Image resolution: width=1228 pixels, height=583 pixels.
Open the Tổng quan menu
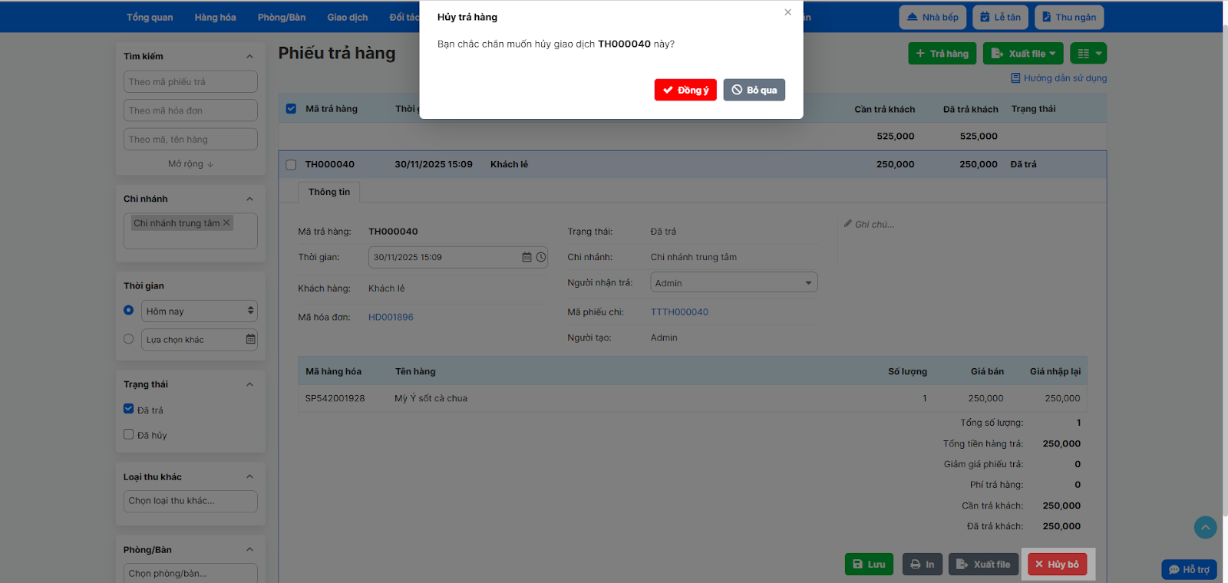click(150, 17)
